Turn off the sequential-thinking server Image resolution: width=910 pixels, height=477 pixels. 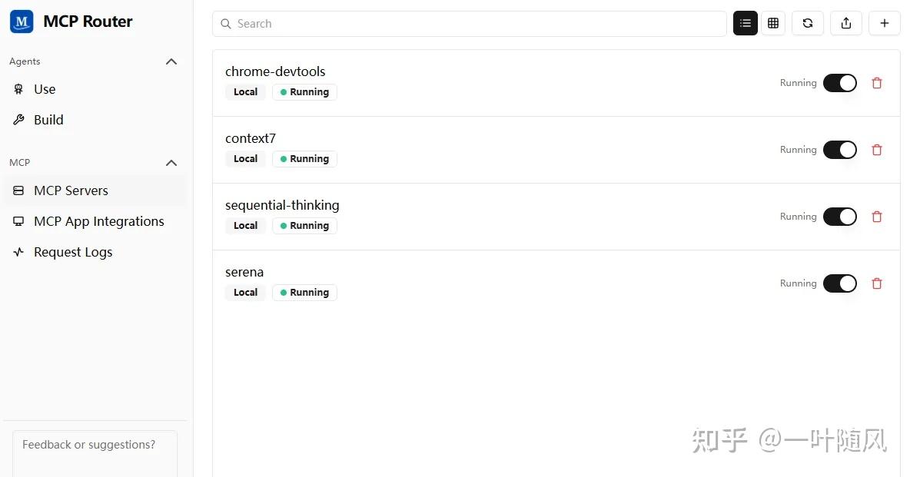click(839, 217)
